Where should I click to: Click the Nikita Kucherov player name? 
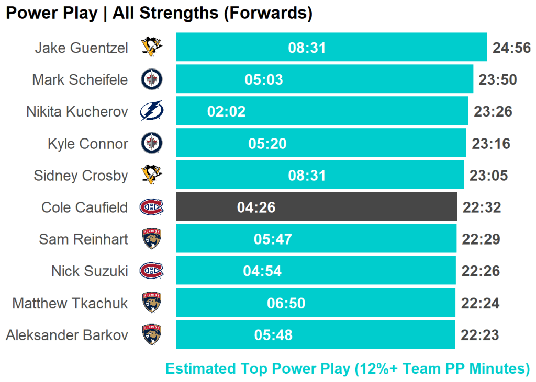77,111
